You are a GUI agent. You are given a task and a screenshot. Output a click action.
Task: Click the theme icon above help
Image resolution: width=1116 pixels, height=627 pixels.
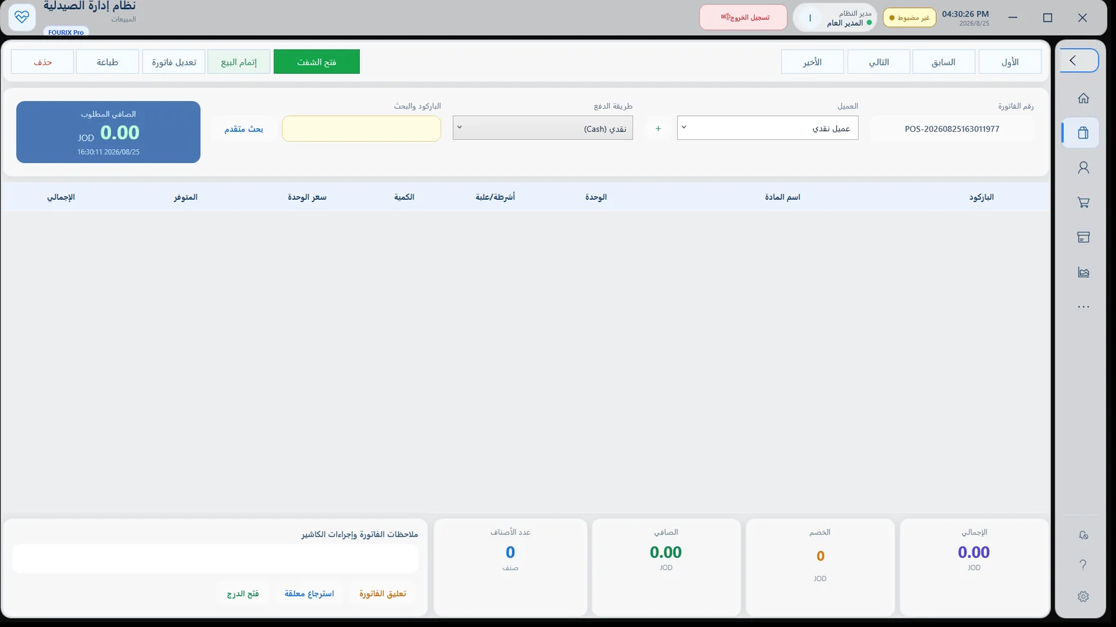pyautogui.click(x=1083, y=535)
